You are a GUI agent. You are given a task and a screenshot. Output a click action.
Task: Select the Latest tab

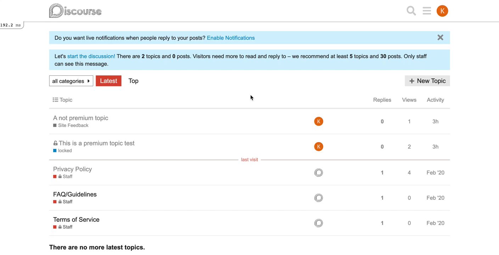108,81
